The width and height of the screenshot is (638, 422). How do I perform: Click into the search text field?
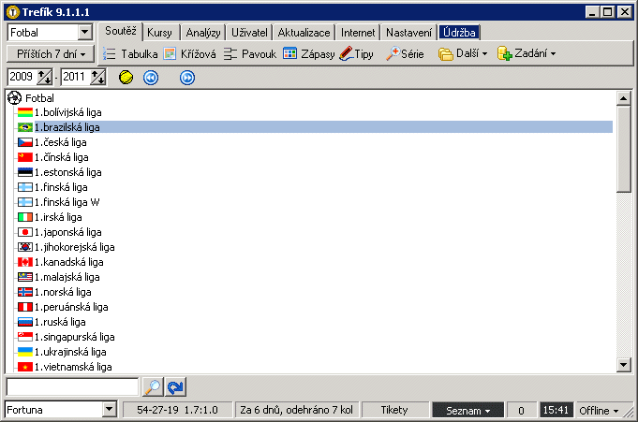(72, 386)
